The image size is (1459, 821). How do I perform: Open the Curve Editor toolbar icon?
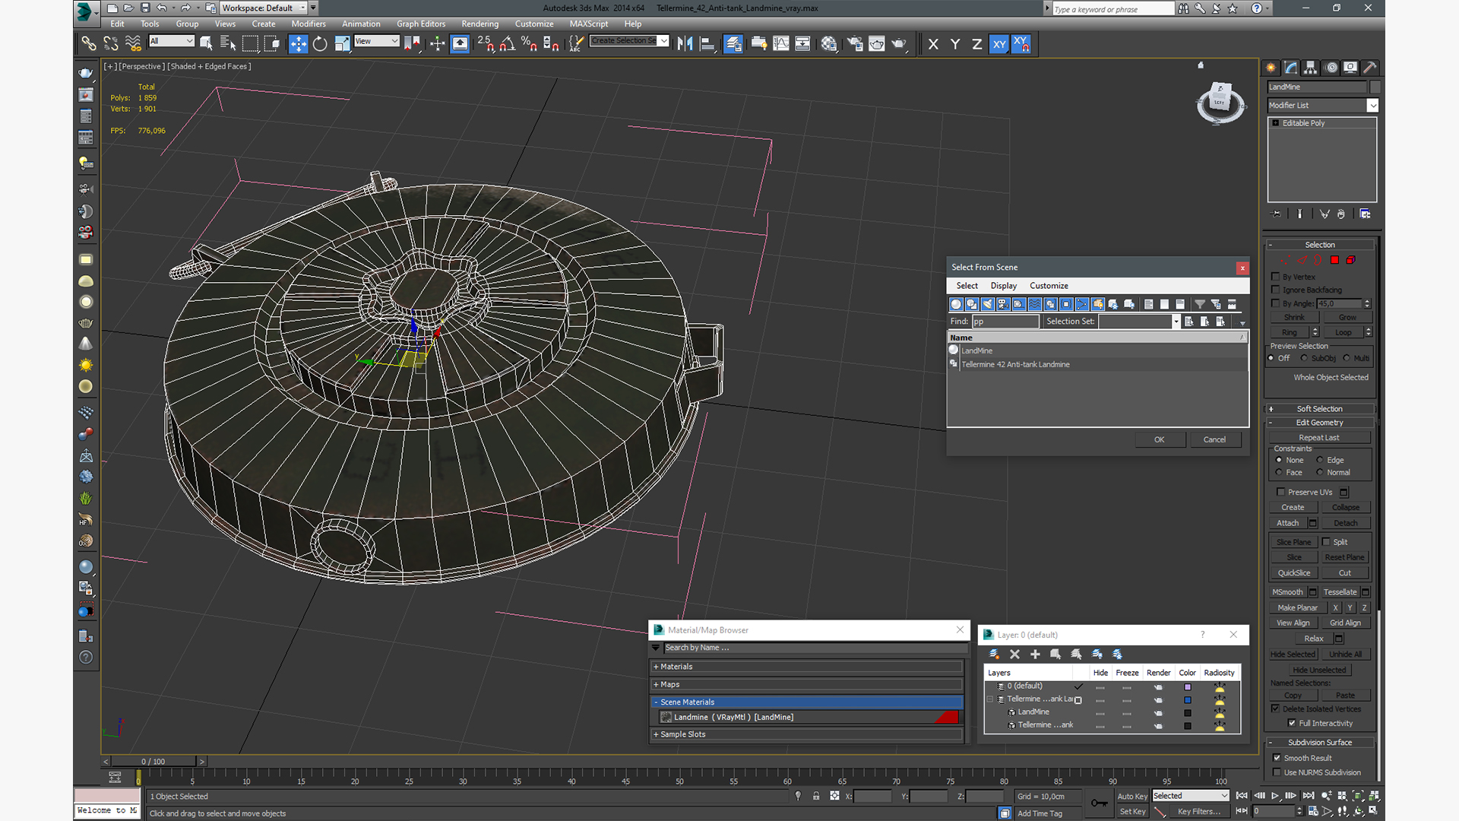780,44
